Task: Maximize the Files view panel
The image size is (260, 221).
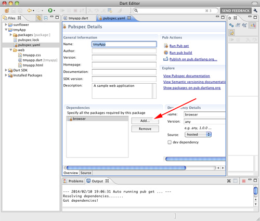Action: point(57,17)
